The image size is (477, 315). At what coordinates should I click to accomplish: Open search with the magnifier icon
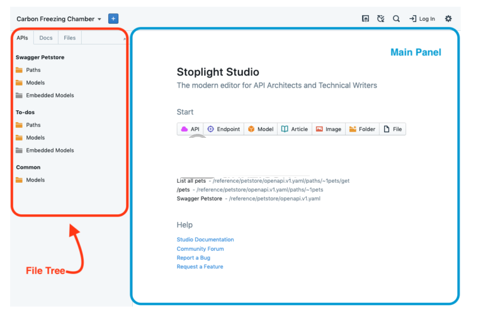(396, 19)
